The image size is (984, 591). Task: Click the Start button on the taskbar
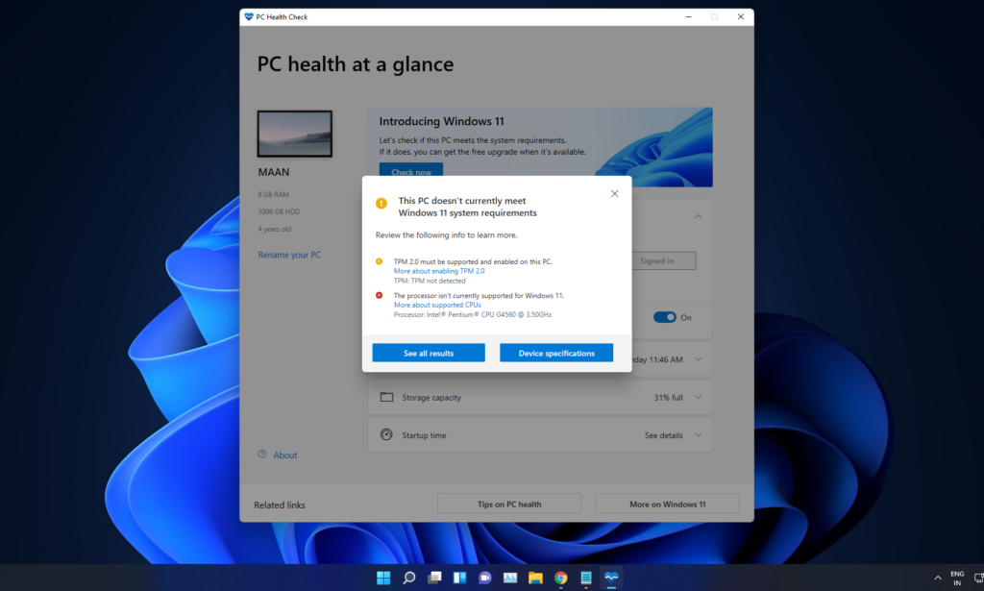383,578
